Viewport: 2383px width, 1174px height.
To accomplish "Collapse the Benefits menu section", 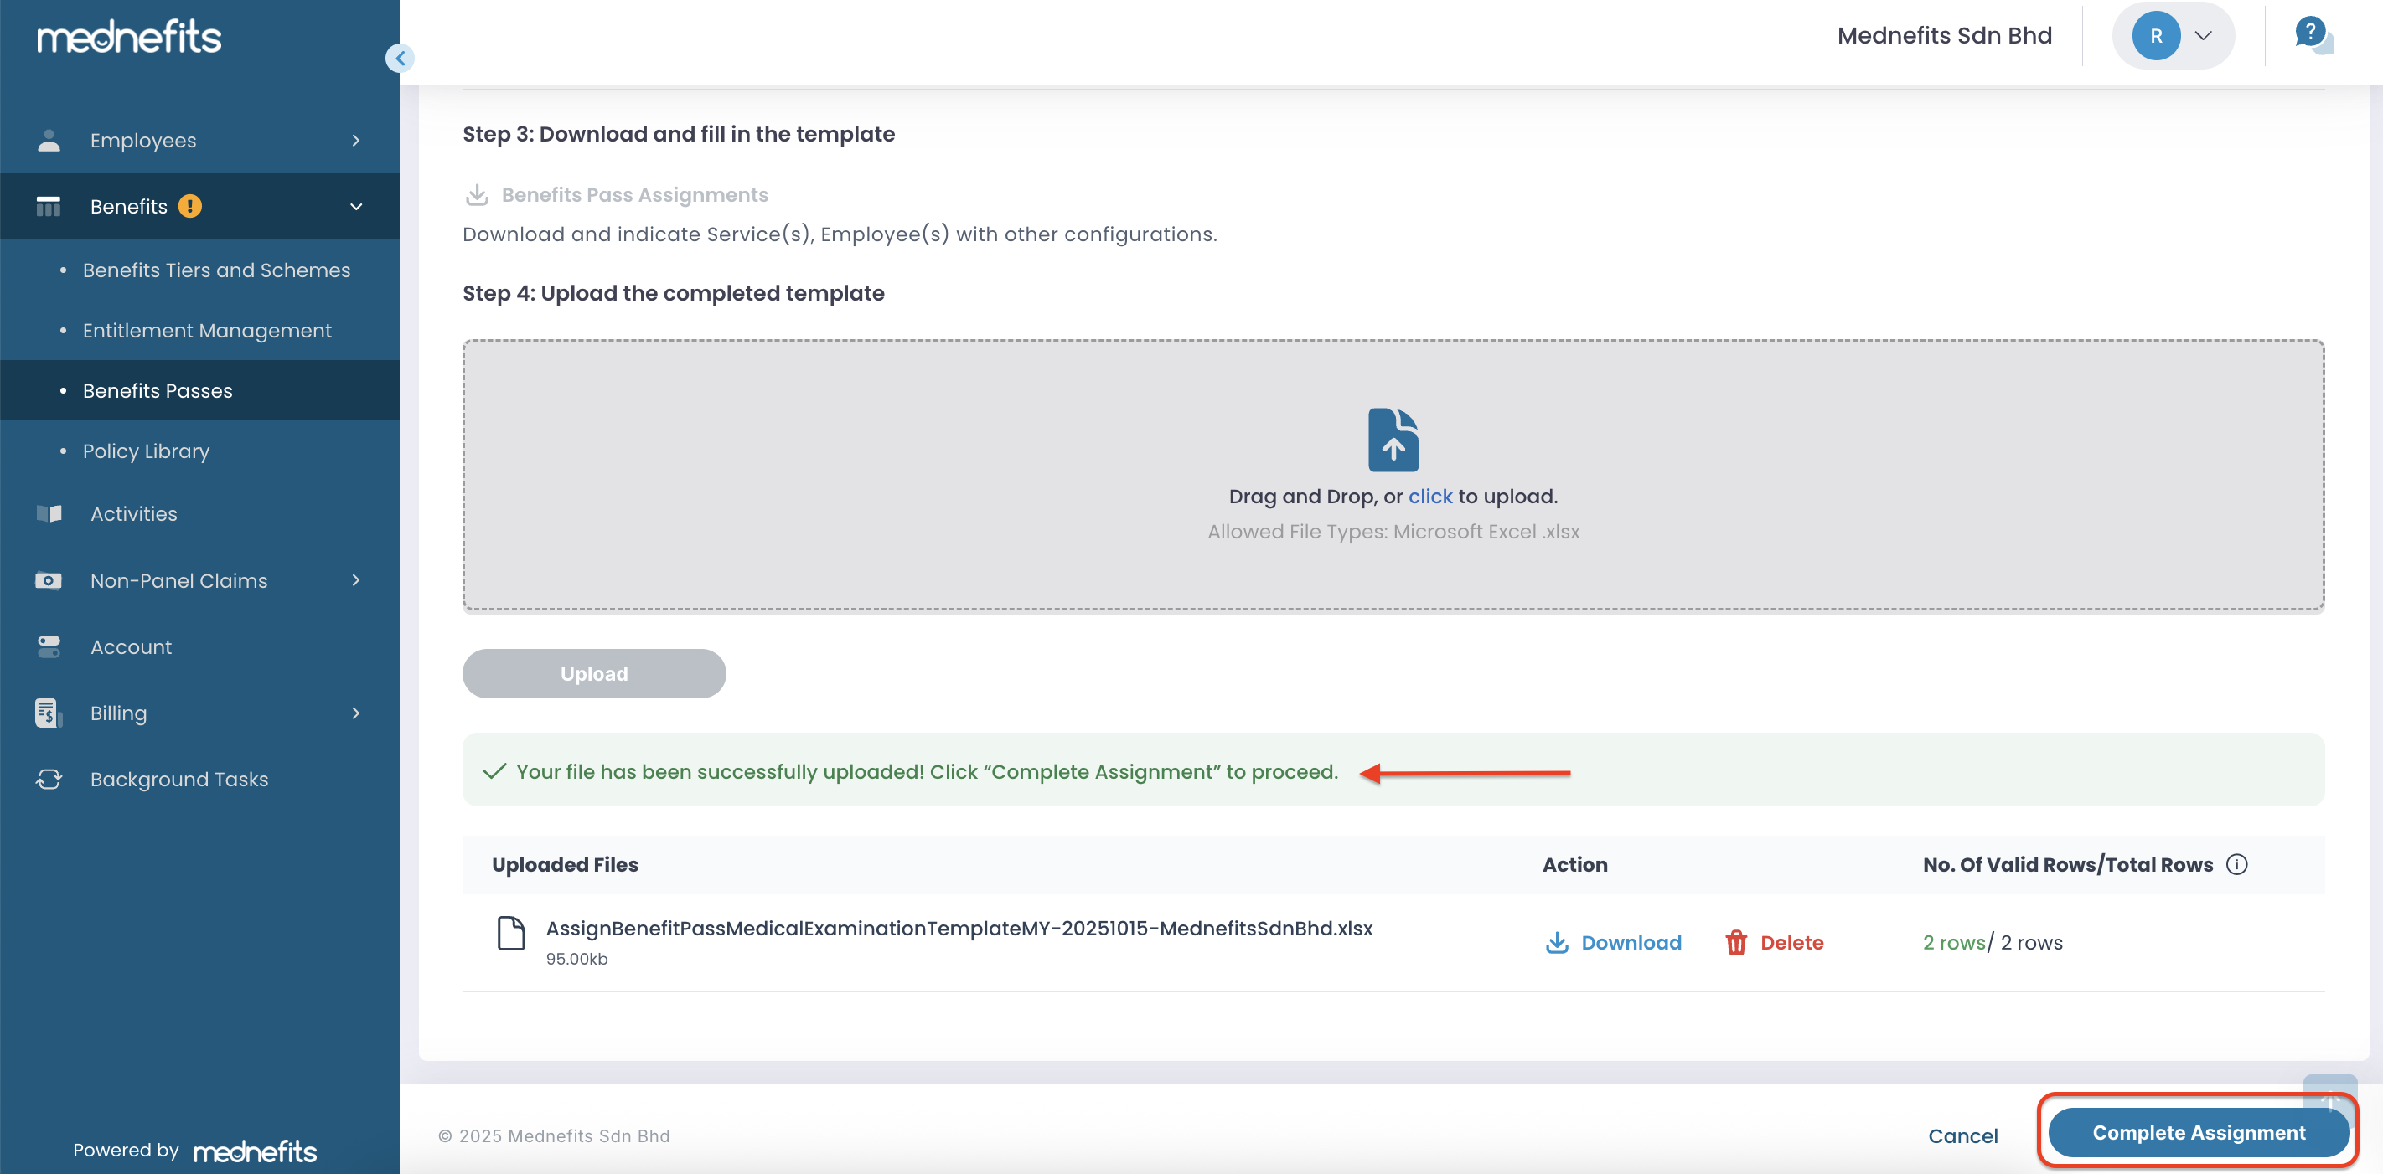I will coord(356,207).
